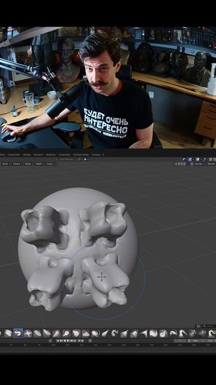Switch to the Geometry Nodes workspace tab
The height and width of the screenshot is (385, 216).
pos(81,155)
